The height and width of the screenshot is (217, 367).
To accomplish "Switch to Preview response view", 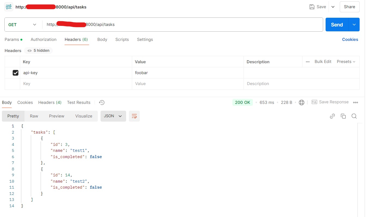I will (x=57, y=116).
